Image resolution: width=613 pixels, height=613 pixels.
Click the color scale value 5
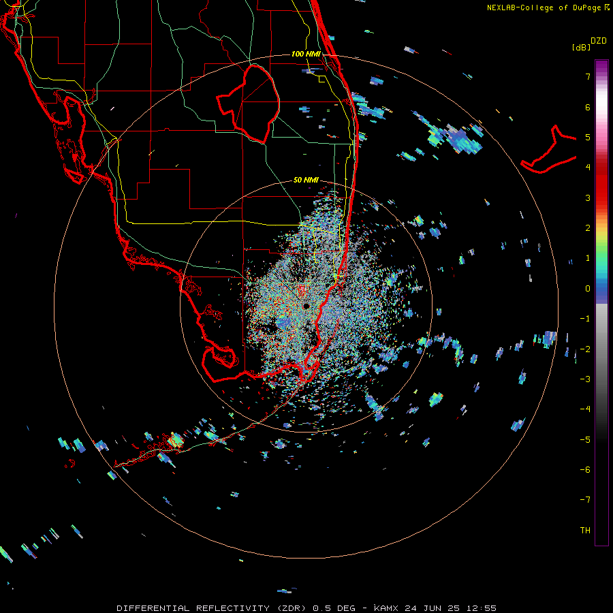(x=588, y=137)
